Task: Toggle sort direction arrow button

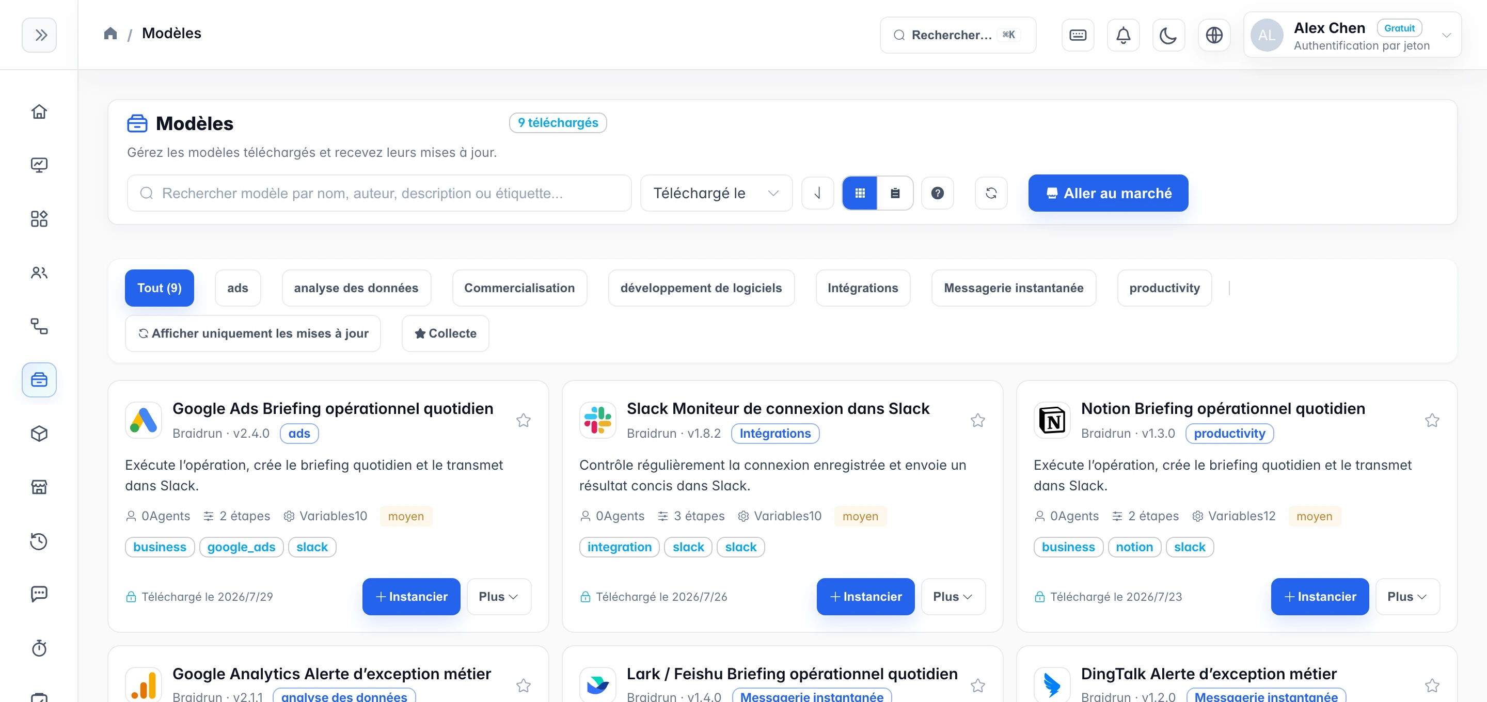Action: tap(817, 194)
